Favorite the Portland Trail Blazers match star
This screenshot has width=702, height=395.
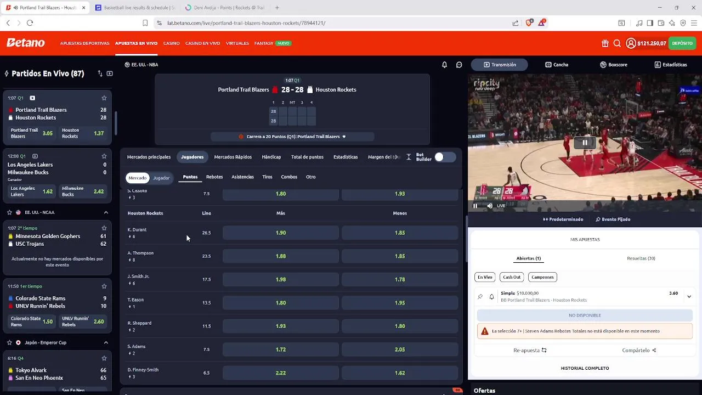(104, 98)
